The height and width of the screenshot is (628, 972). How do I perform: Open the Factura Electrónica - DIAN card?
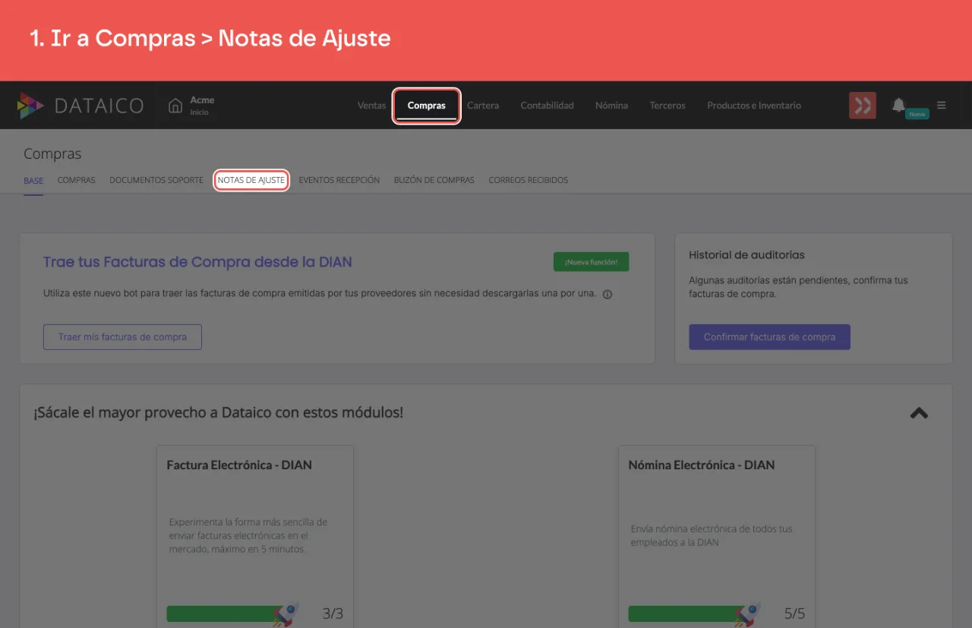click(255, 536)
